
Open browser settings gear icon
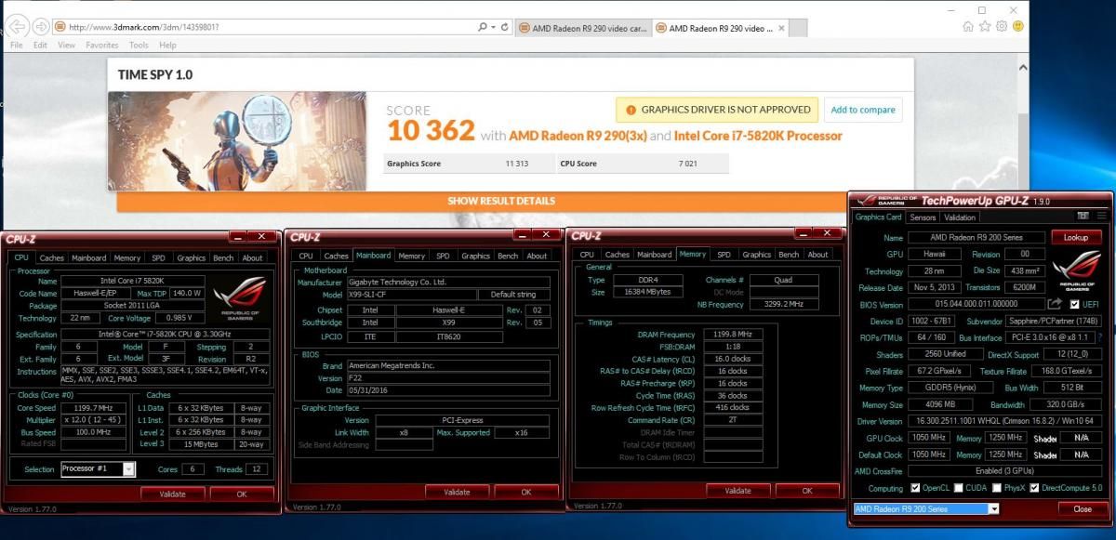coord(1002,27)
